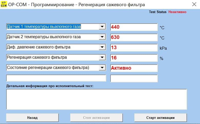Click the Test Status label
The image size is (200, 124).
[x=158, y=12]
